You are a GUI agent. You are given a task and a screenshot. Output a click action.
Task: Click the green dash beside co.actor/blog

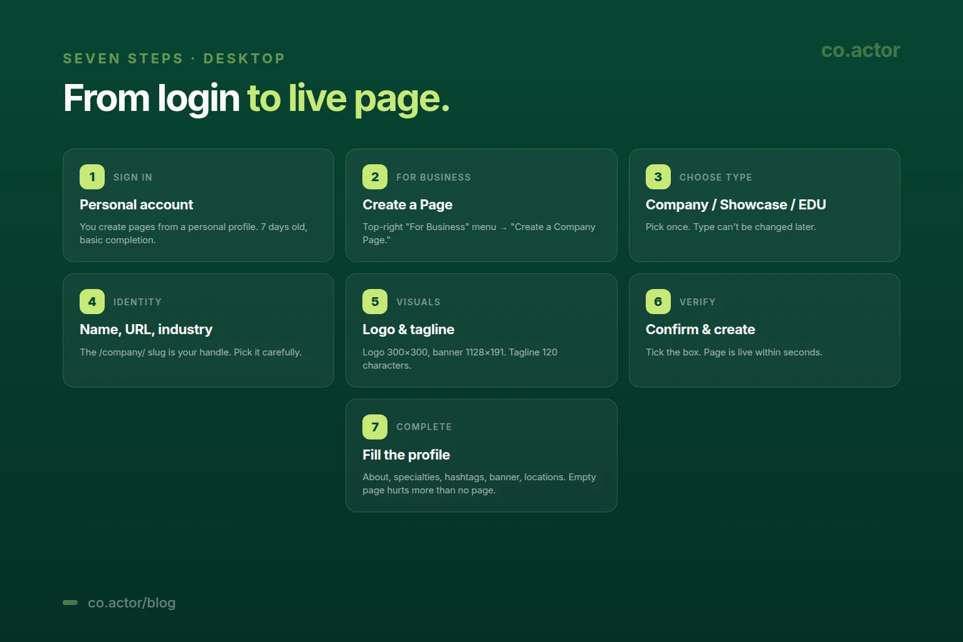(x=70, y=603)
